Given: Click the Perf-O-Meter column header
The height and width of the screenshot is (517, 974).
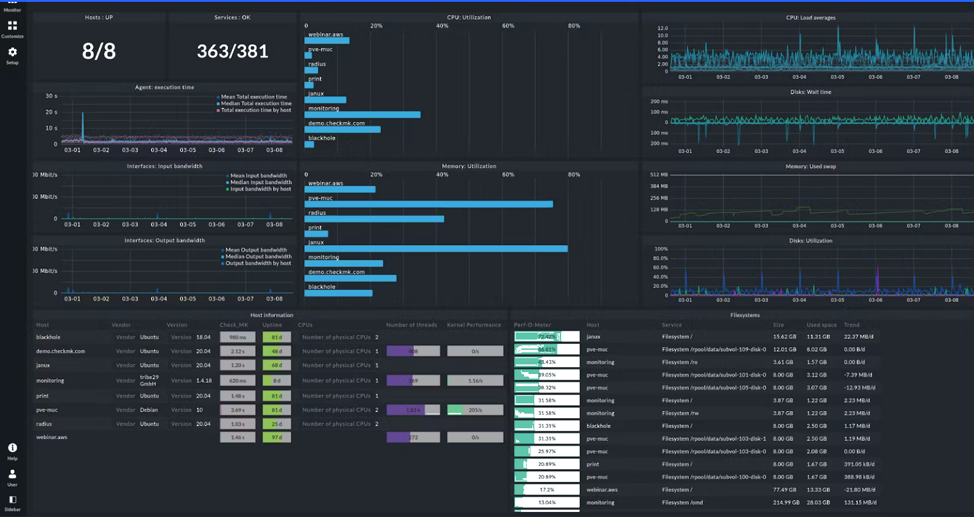Looking at the screenshot, I should (532, 325).
